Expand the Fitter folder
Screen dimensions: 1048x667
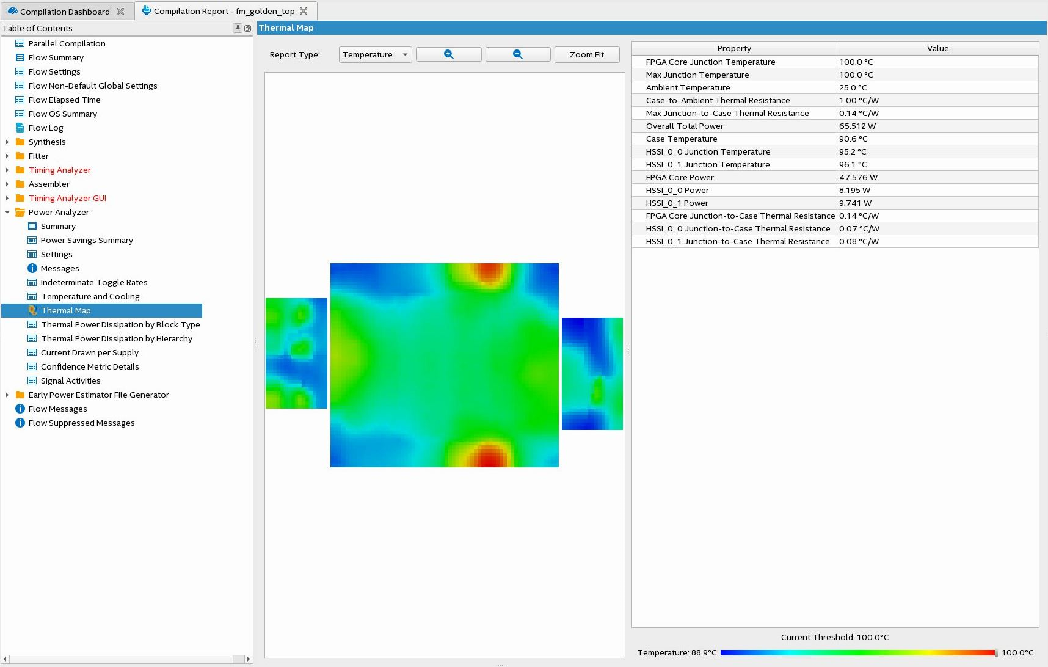7,156
